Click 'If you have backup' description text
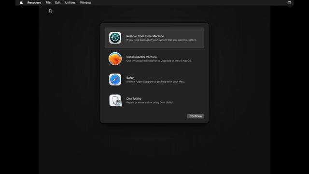 (x=161, y=40)
